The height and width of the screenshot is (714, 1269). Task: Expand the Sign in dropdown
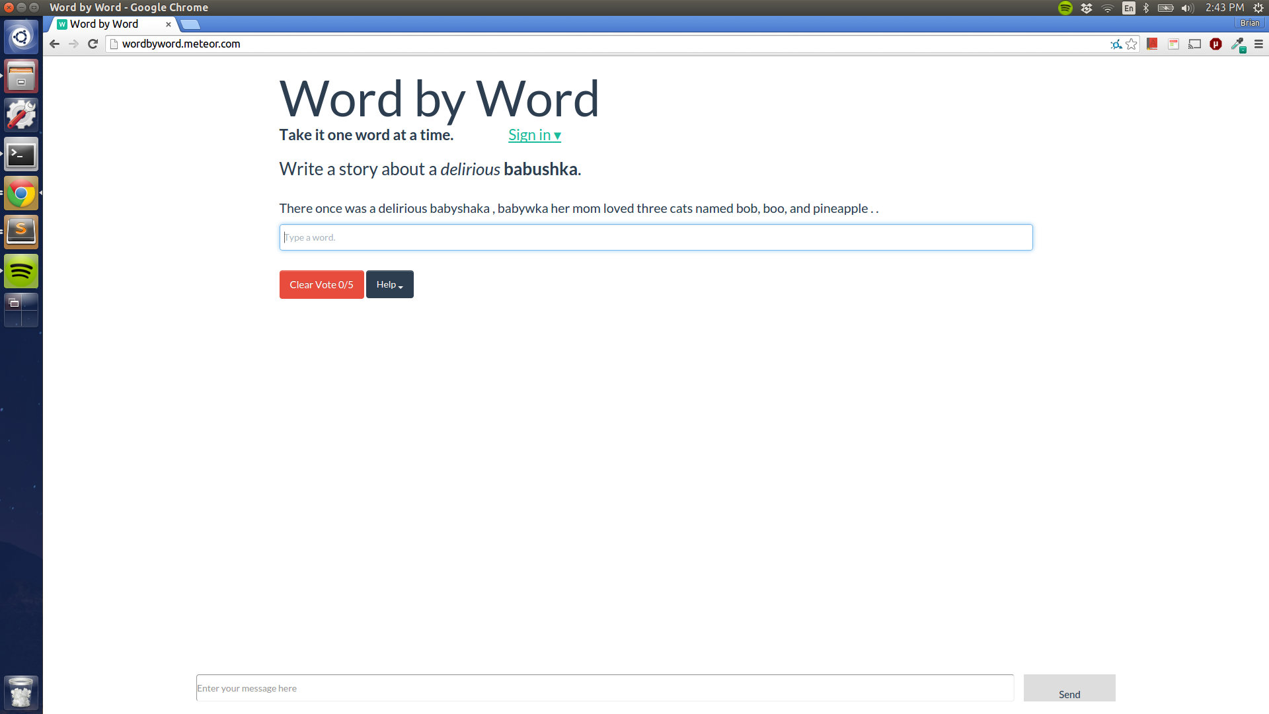click(x=534, y=135)
